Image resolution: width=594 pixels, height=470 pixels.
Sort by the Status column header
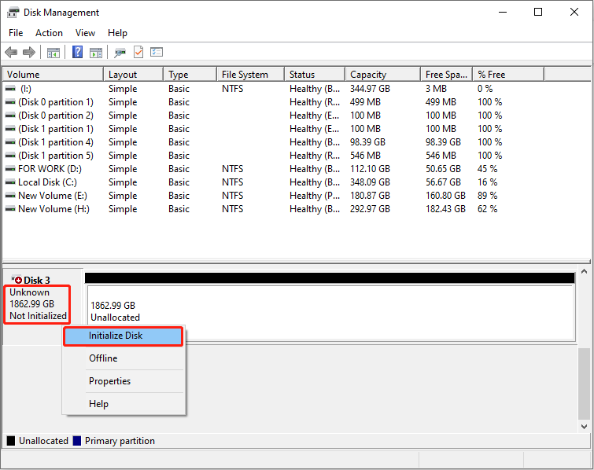(315, 75)
